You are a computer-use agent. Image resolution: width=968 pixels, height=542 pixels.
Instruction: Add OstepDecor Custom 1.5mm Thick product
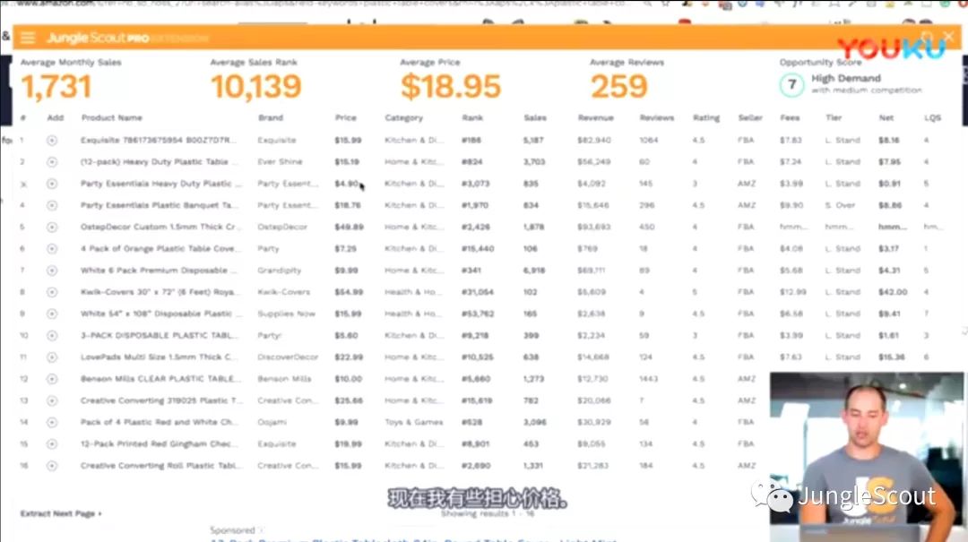(52, 227)
